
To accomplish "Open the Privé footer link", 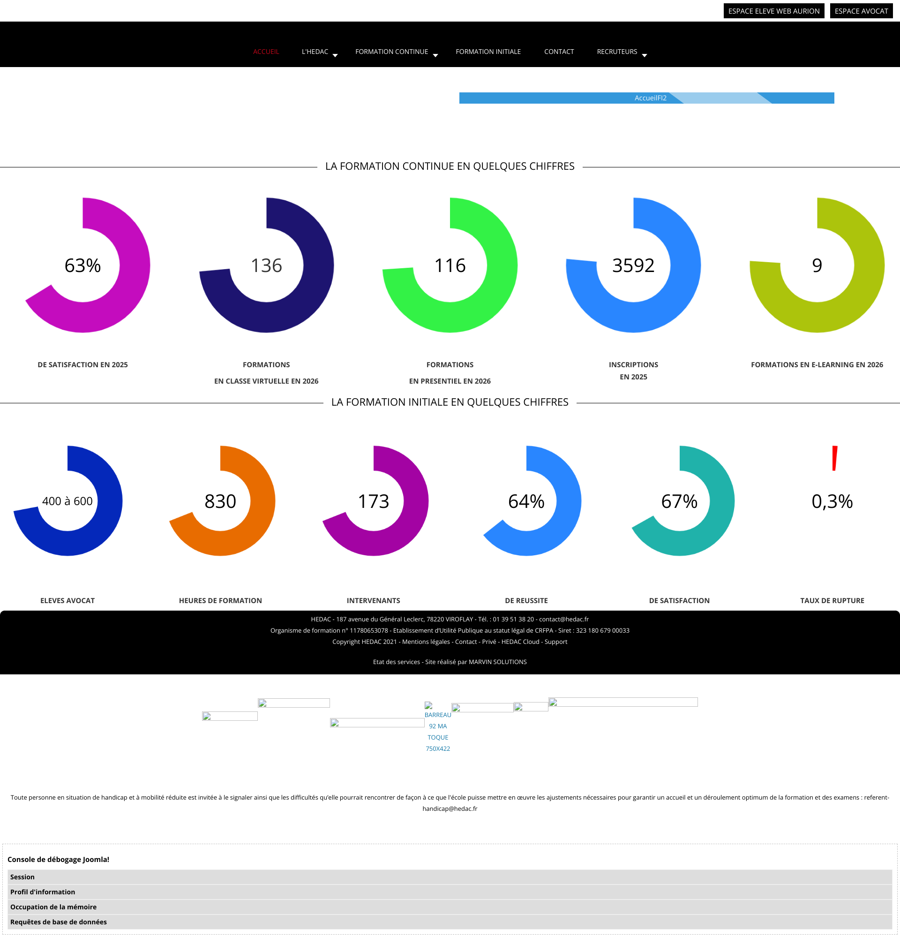I will point(489,642).
